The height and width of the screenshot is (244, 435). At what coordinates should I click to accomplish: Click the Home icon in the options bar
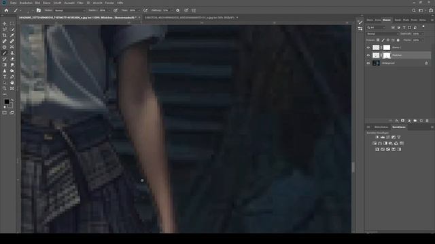tap(6, 10)
